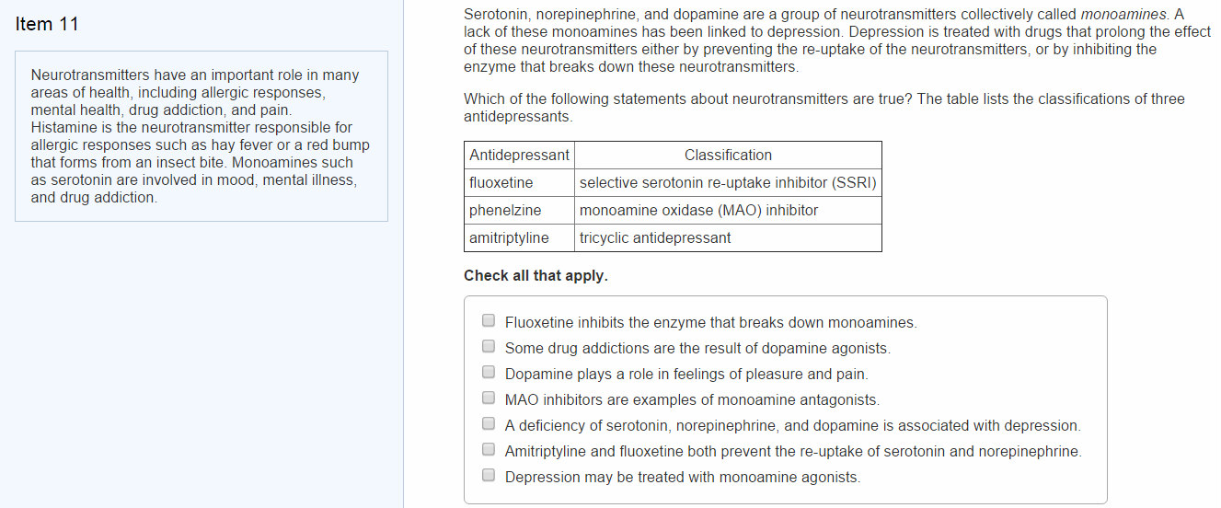Click the 'selective serotonin re-uptake inhibitor (SSRI)' cell
Viewport: 1221px width, 508px height.
point(728,183)
